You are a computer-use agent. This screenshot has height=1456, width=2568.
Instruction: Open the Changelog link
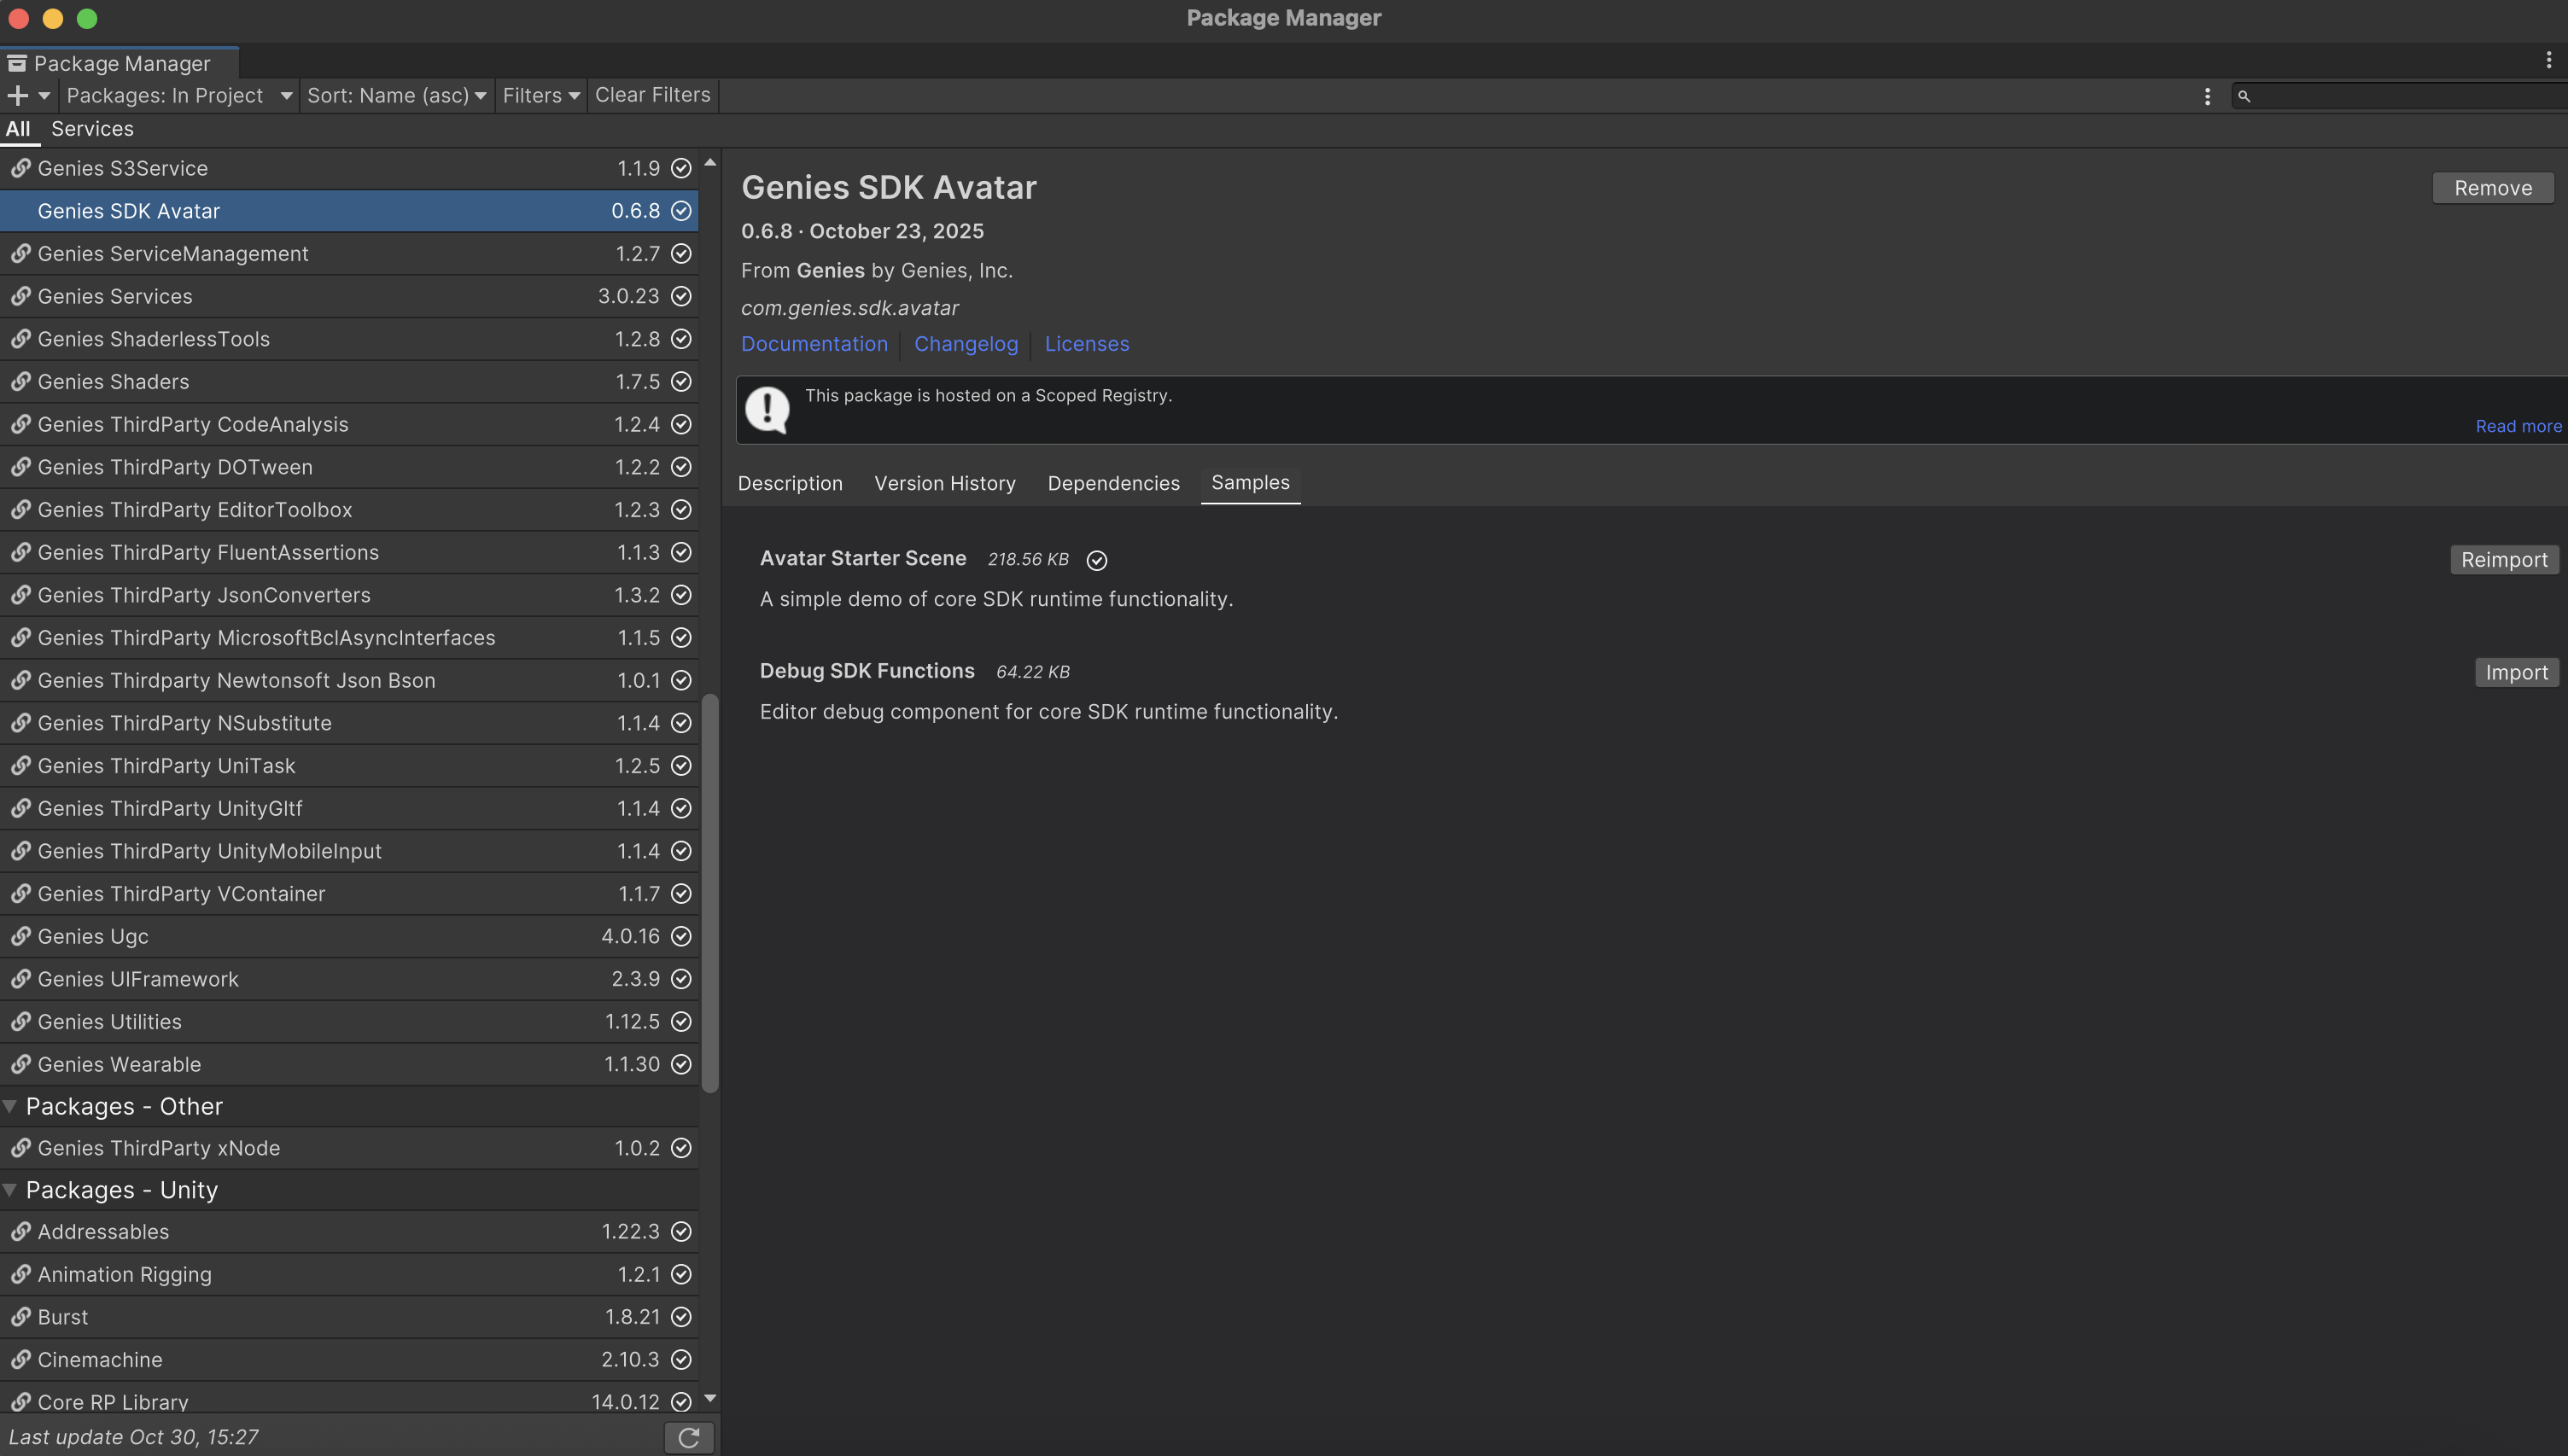point(965,344)
